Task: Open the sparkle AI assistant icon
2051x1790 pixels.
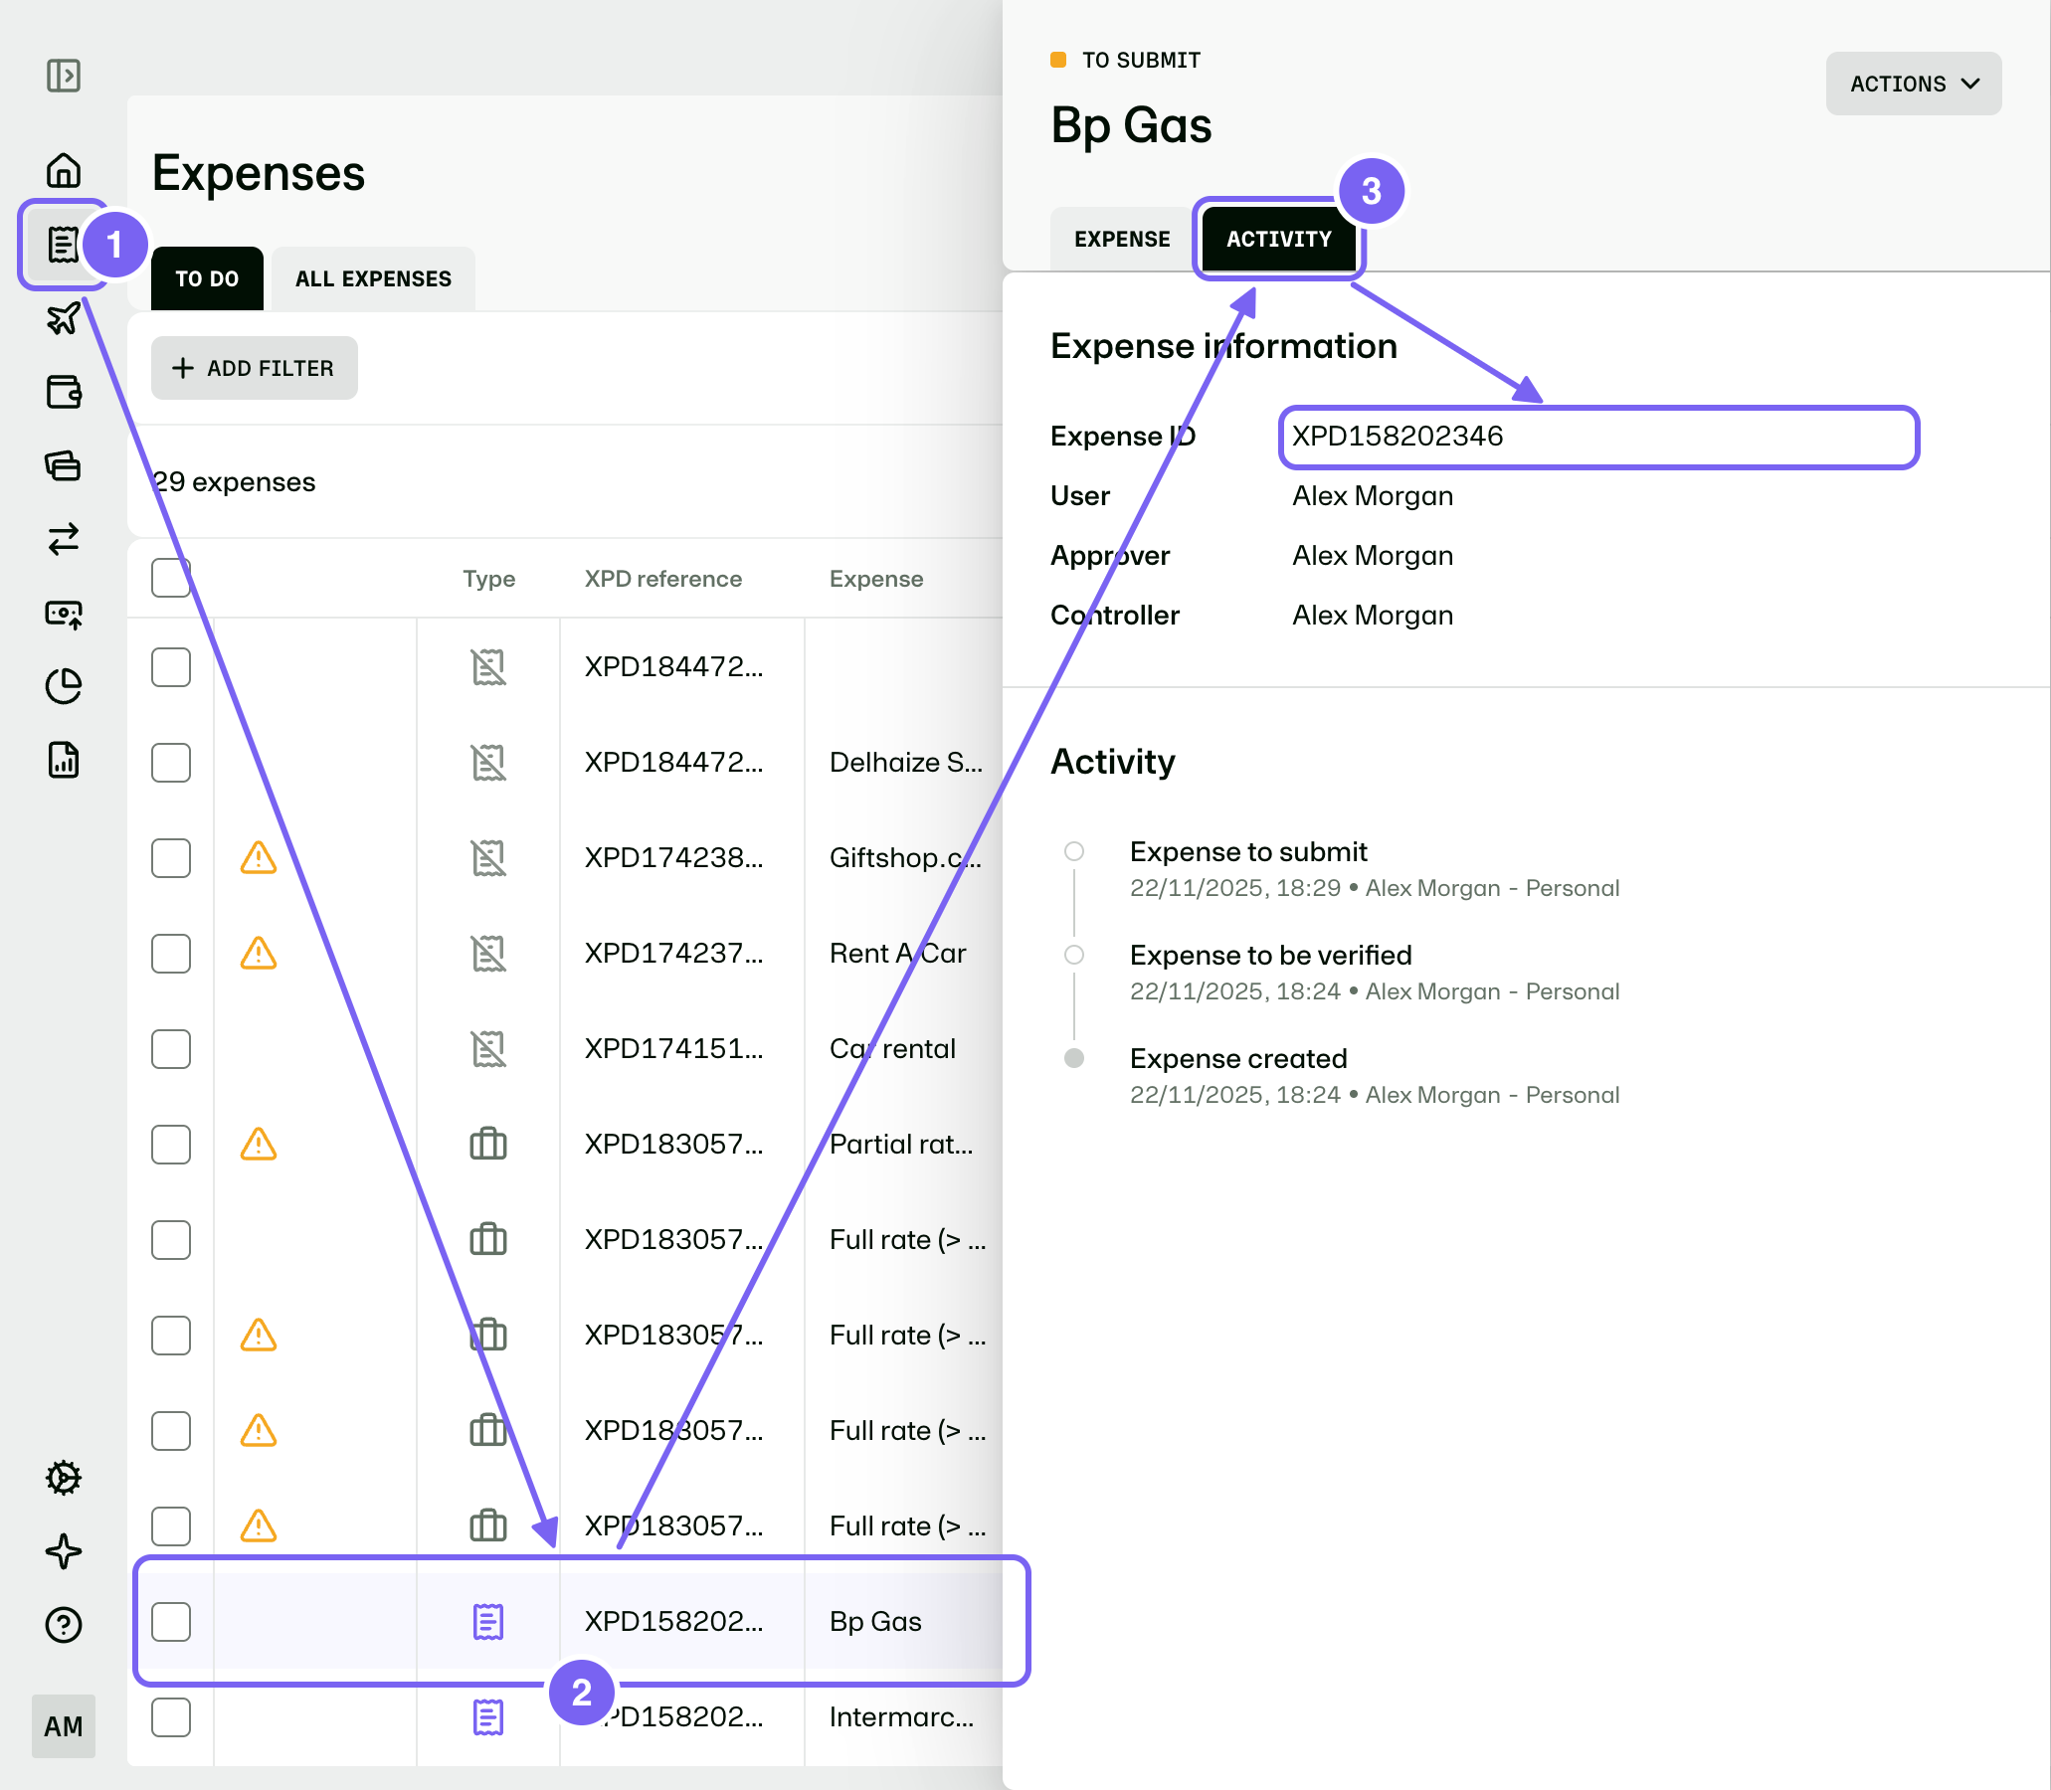Action: tap(63, 1551)
